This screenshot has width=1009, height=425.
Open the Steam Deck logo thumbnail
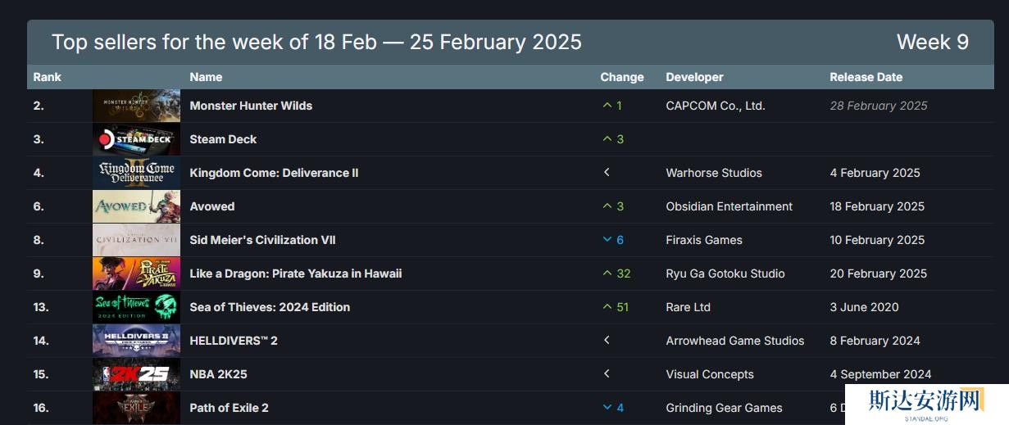coord(136,139)
